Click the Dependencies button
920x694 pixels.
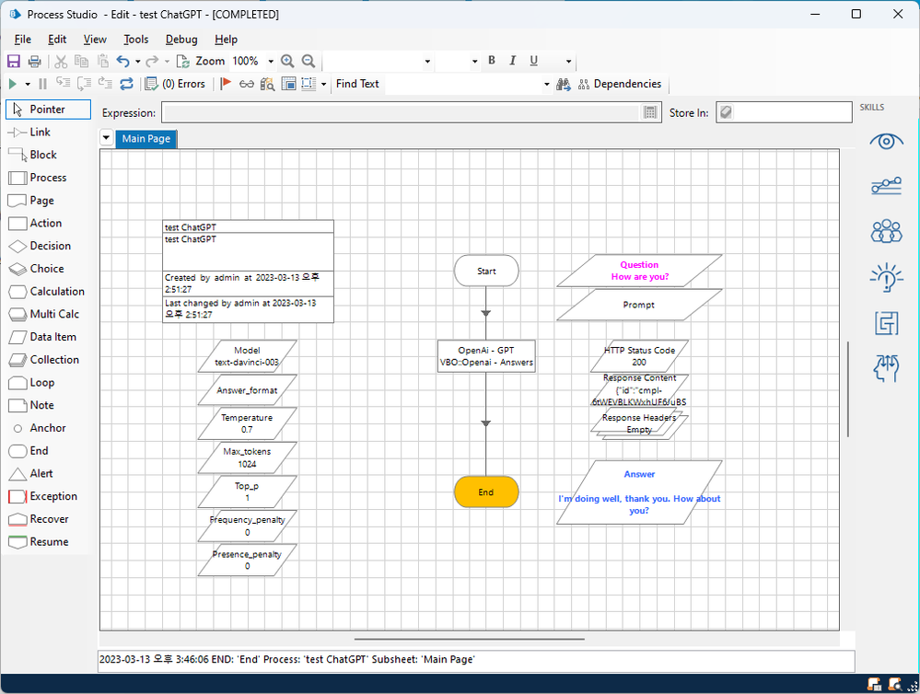(x=619, y=84)
